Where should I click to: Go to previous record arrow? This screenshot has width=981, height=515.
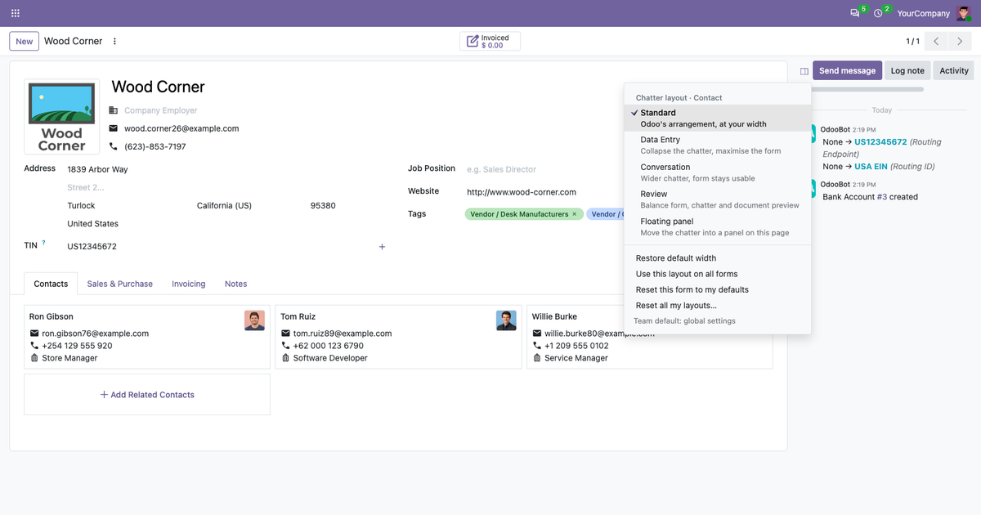tap(936, 41)
